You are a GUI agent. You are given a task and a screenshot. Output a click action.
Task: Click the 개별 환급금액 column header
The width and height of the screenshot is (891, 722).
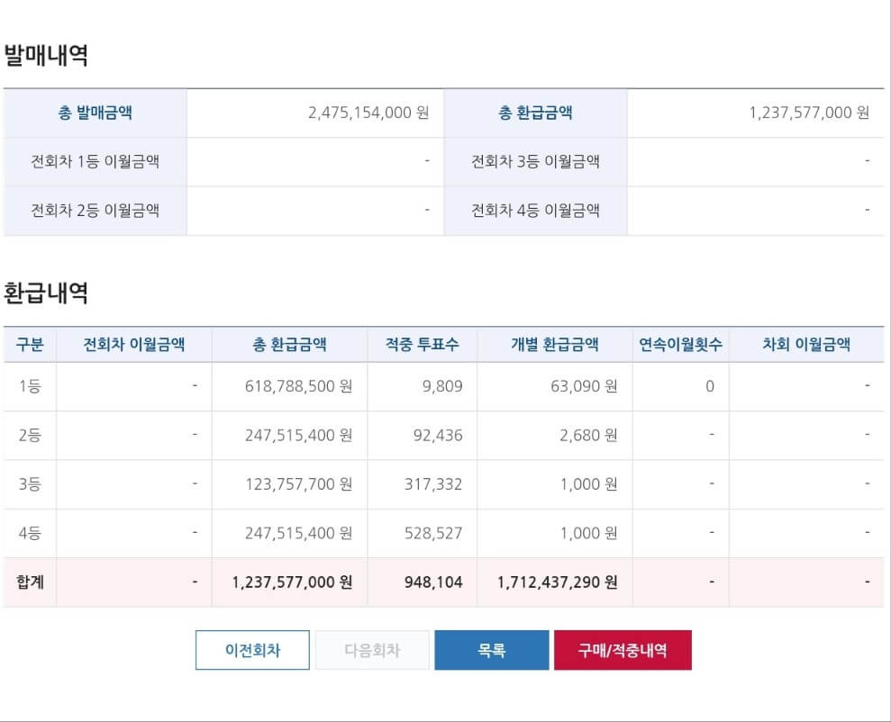pos(555,344)
